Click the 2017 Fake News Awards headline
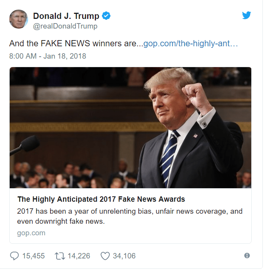The height and width of the screenshot is (270, 264). 101,200
